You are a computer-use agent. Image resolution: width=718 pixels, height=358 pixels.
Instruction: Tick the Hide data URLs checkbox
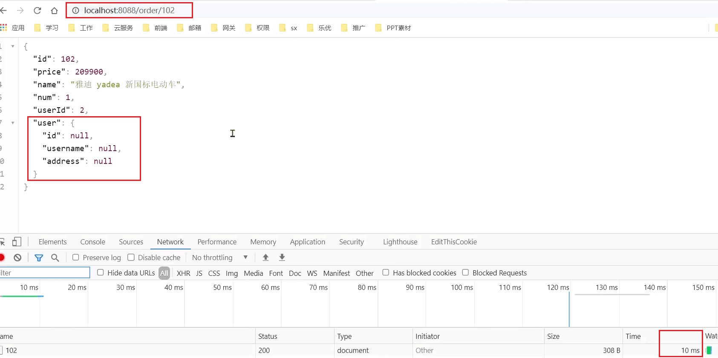click(x=101, y=272)
